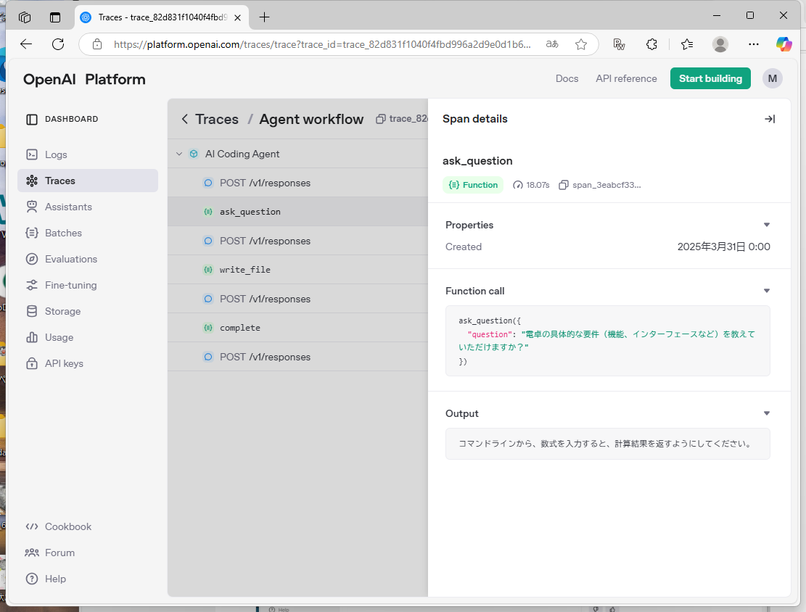Open API keys in the sidebar
The height and width of the screenshot is (612, 806).
87,363
